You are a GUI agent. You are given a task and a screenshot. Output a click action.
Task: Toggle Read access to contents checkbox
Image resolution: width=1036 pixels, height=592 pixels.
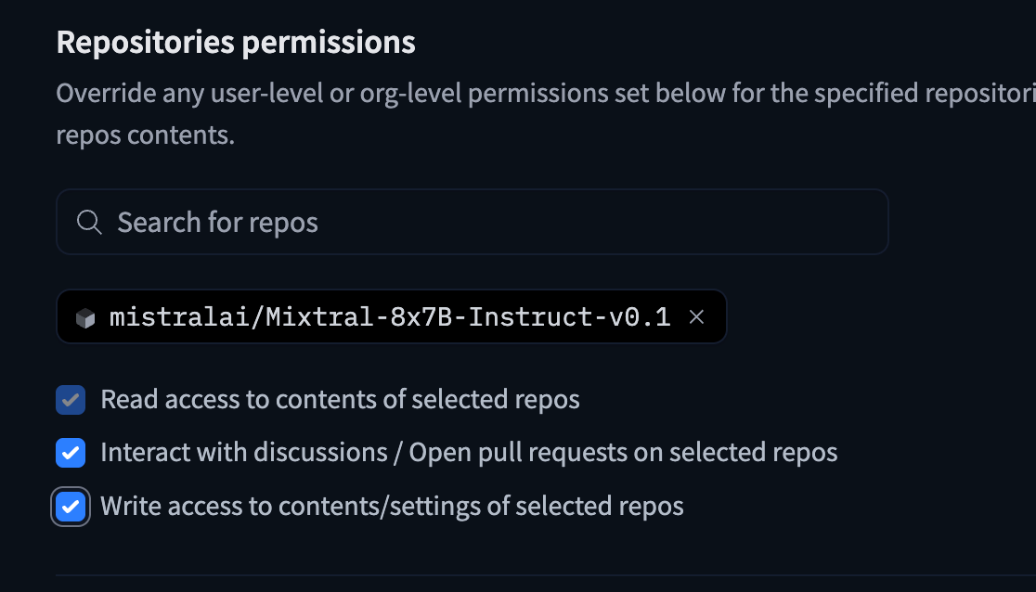tap(71, 400)
